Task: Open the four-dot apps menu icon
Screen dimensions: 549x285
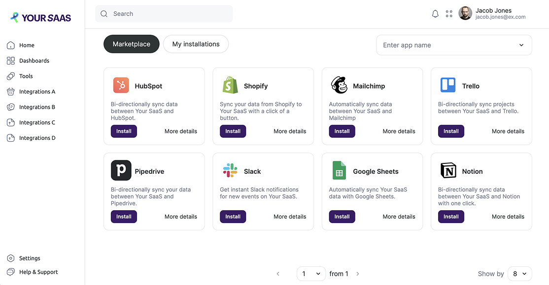Action: [449, 14]
